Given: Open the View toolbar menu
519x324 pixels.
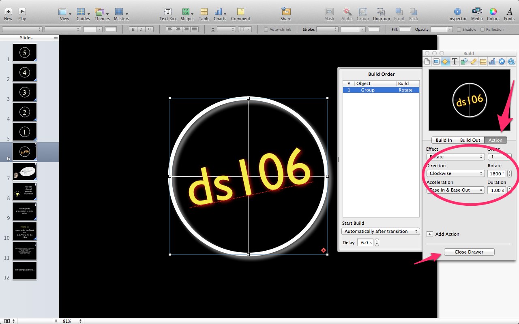Looking at the screenshot, I should point(64,14).
